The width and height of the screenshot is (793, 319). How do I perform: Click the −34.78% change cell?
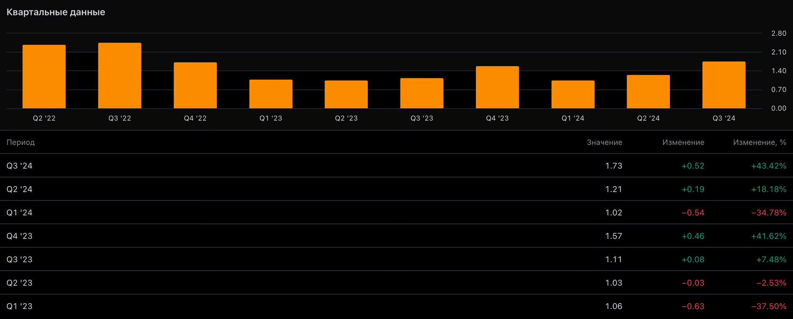point(769,213)
